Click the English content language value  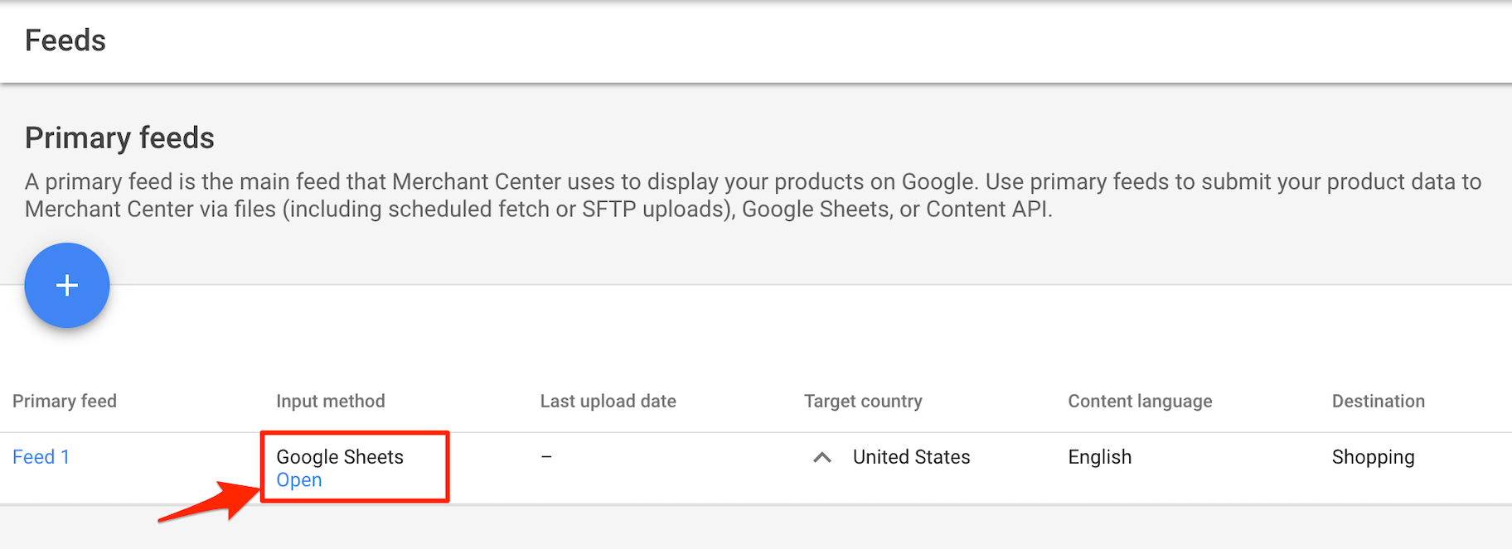coord(1099,457)
